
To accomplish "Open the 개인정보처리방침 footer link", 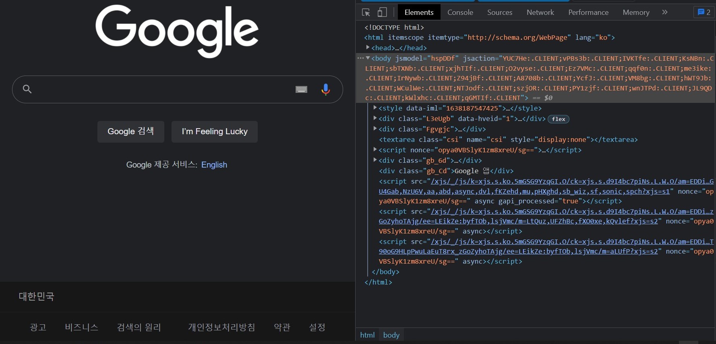I will 221,327.
